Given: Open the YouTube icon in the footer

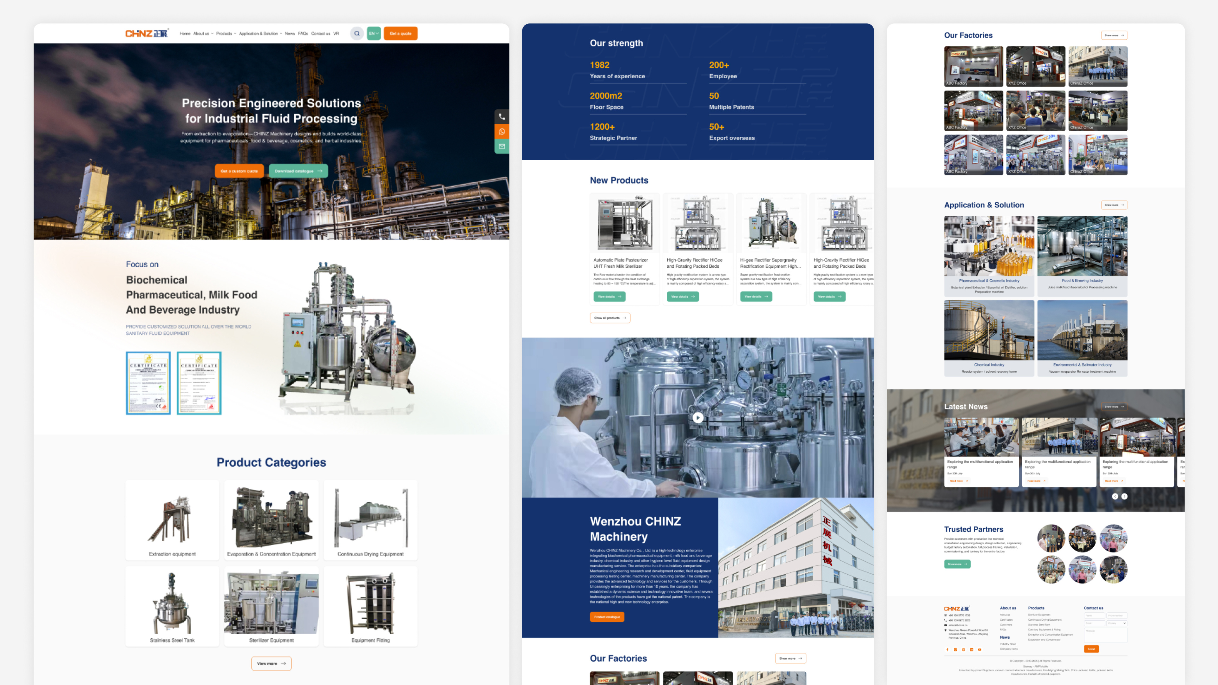Looking at the screenshot, I should pos(980,649).
